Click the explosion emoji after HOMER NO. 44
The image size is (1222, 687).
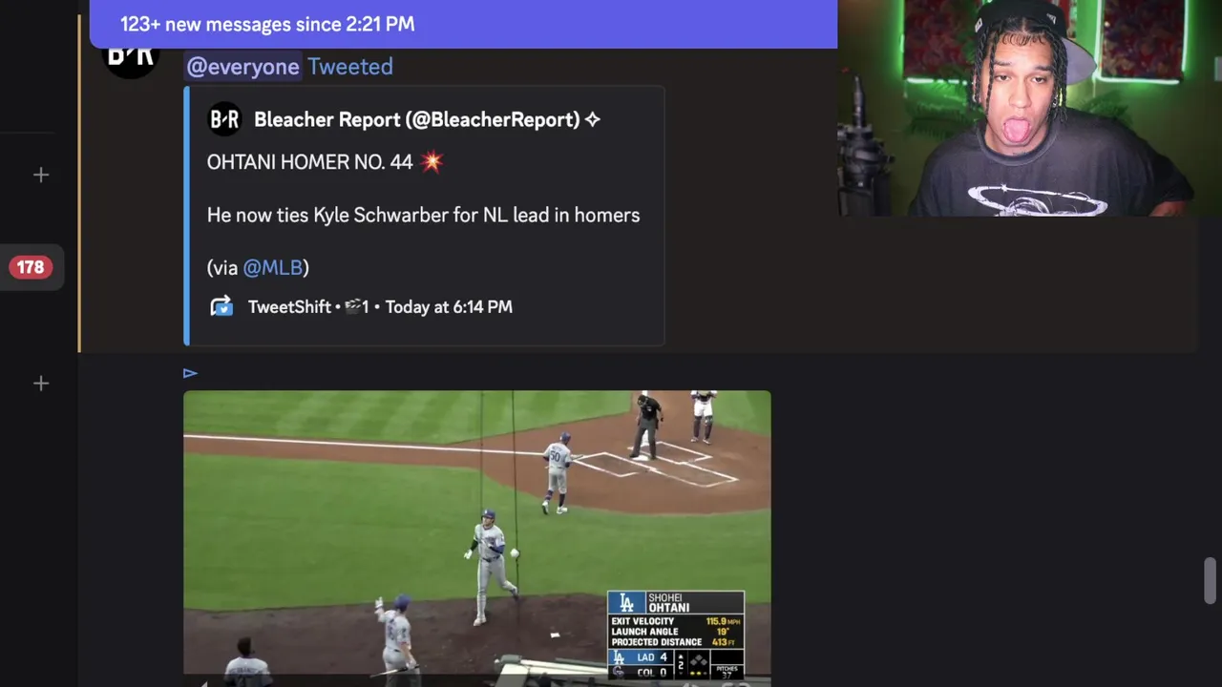(432, 161)
